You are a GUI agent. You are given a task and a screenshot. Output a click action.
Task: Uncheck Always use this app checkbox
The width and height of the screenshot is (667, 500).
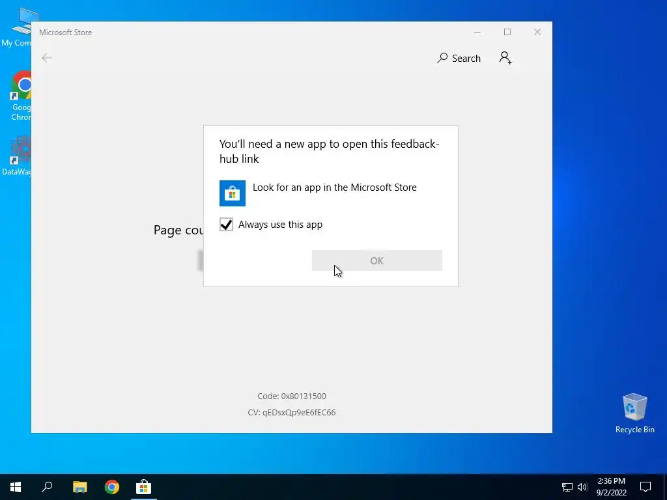226,225
